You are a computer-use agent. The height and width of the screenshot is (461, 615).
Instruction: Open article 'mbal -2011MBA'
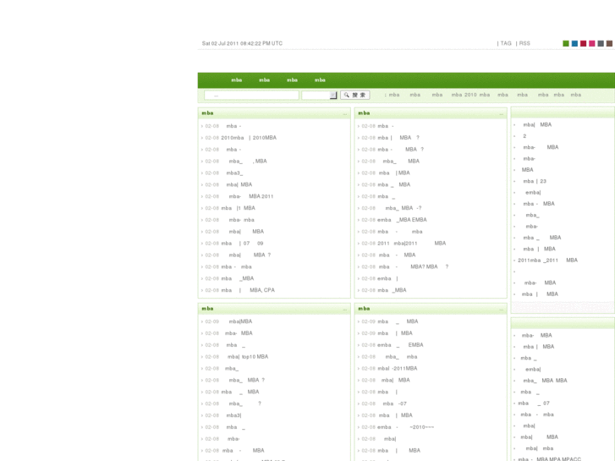point(398,369)
